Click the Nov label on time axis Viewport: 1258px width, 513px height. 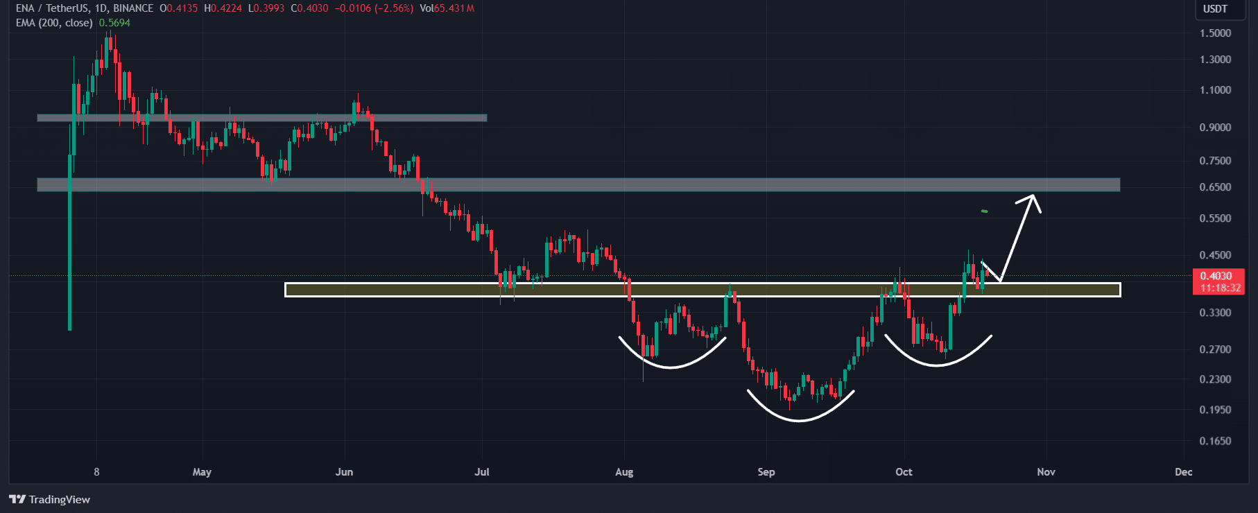(x=1046, y=472)
